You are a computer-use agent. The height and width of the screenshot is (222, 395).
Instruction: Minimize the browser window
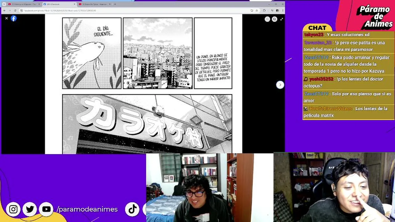click(269, 4)
